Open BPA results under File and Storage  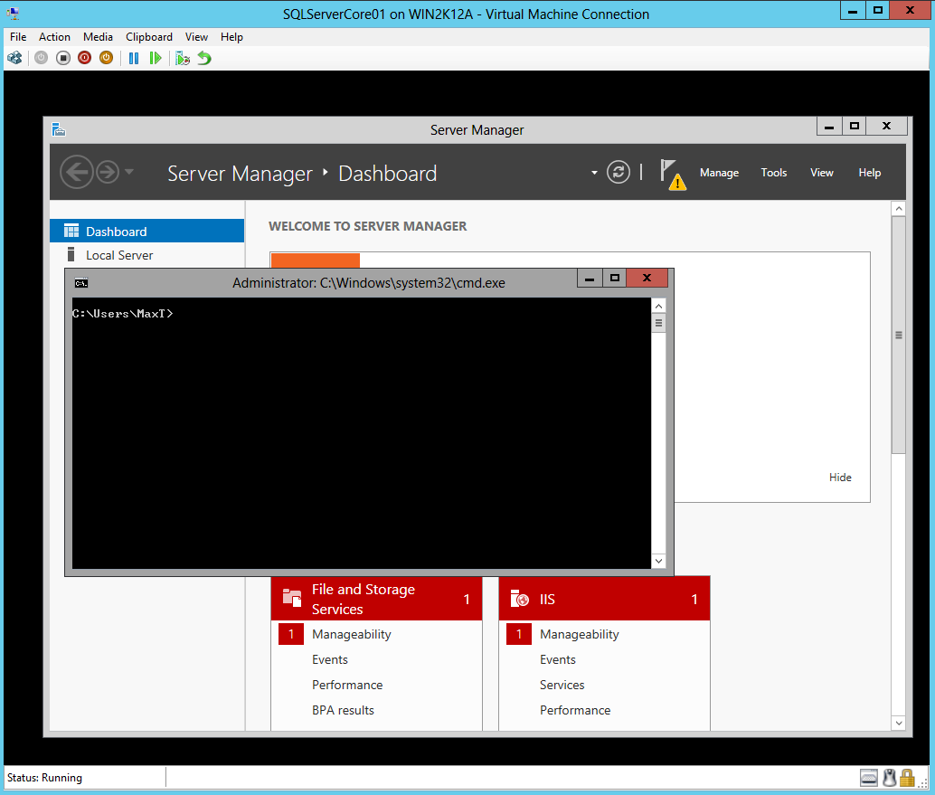tap(343, 710)
